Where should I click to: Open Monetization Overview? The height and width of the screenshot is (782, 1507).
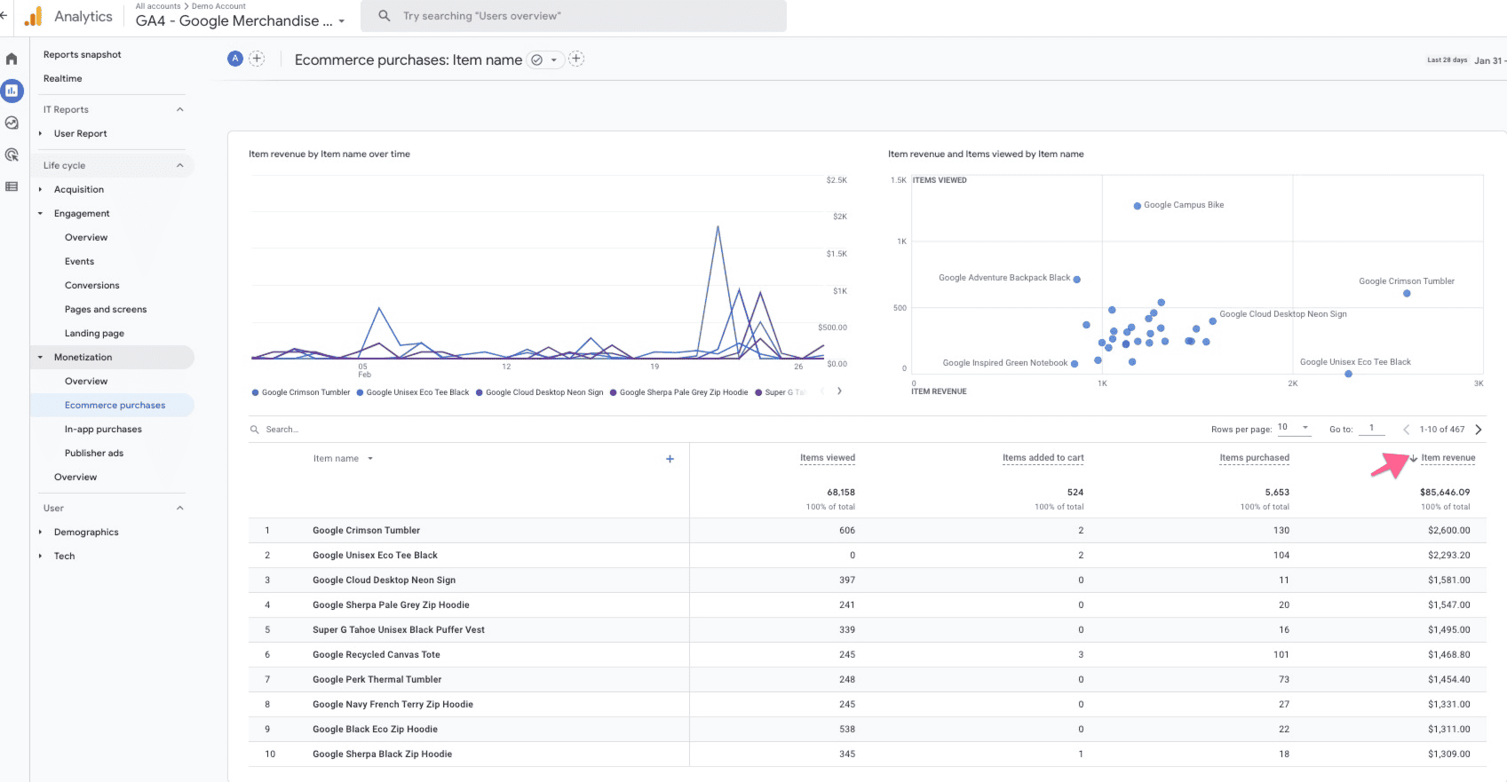[86, 381]
